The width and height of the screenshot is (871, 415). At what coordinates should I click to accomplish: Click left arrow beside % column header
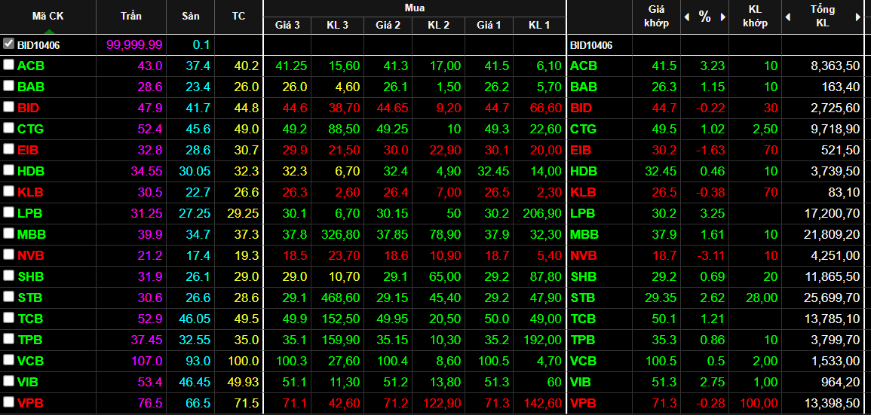pos(687,17)
